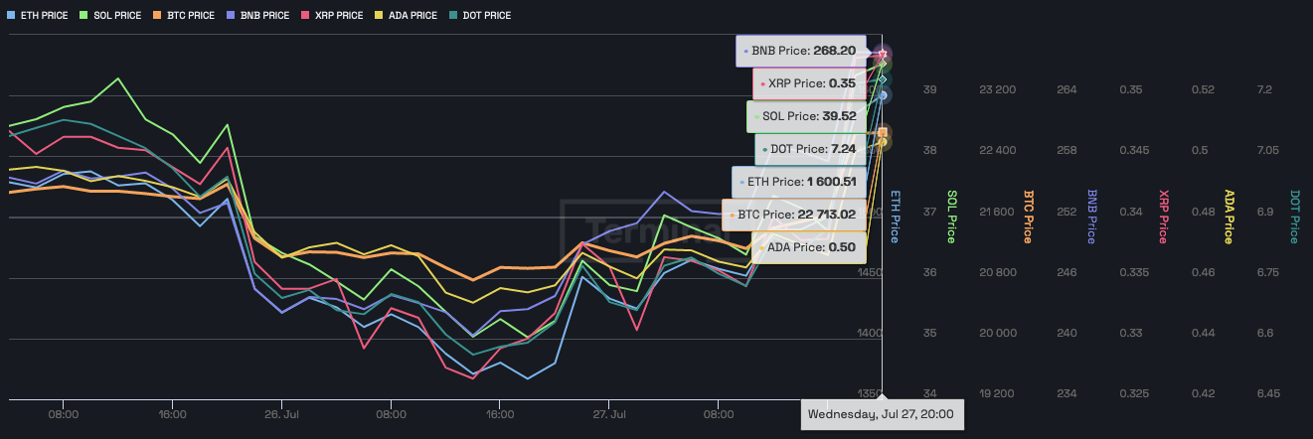Click the blue ETH PRICE legend swatch
Screen dimensions: 1313x439
pos(11,16)
